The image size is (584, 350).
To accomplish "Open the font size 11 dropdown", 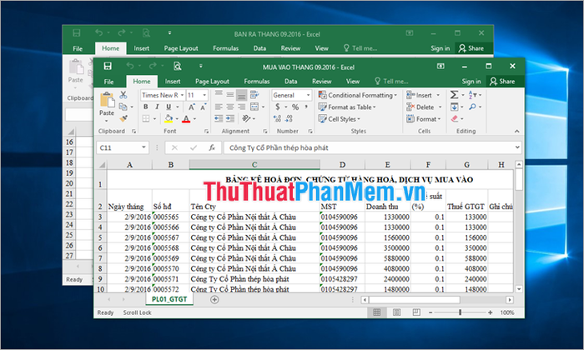I will [x=204, y=95].
